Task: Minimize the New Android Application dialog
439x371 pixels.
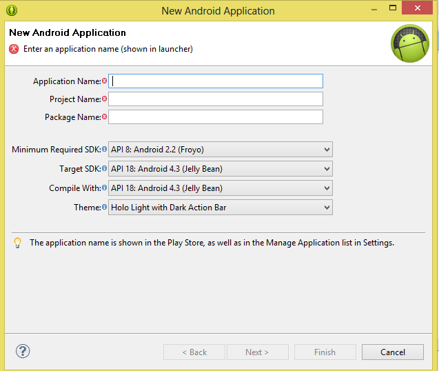Action: tap(374, 9)
